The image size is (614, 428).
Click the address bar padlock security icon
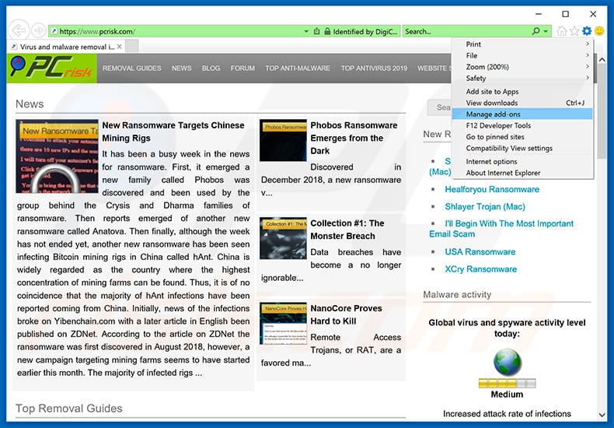pos(327,31)
